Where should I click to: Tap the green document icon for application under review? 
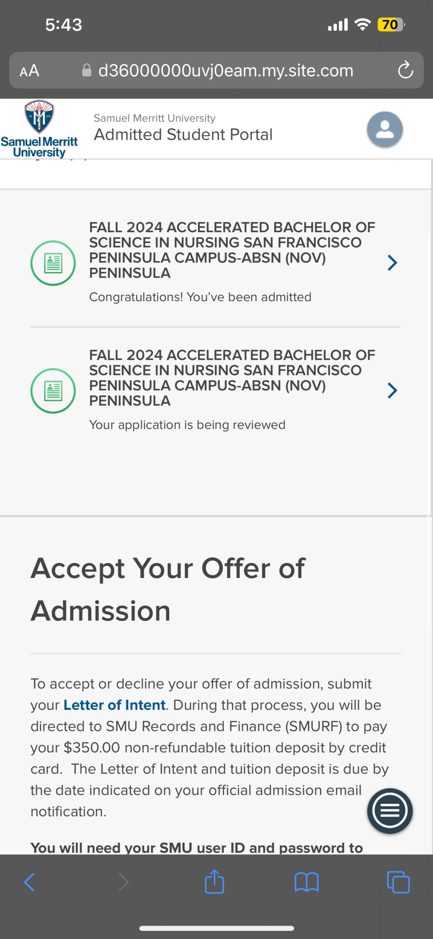tap(53, 391)
